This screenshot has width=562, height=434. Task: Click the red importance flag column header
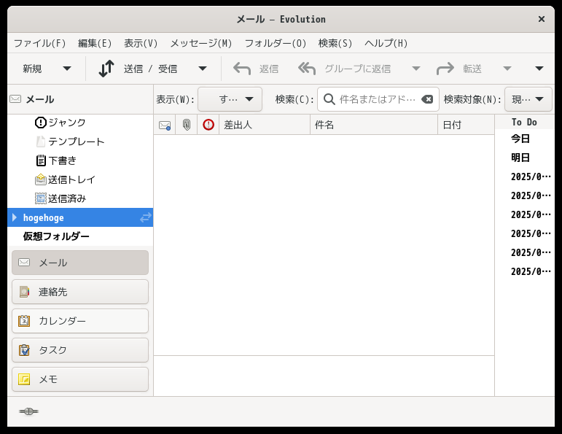(208, 125)
